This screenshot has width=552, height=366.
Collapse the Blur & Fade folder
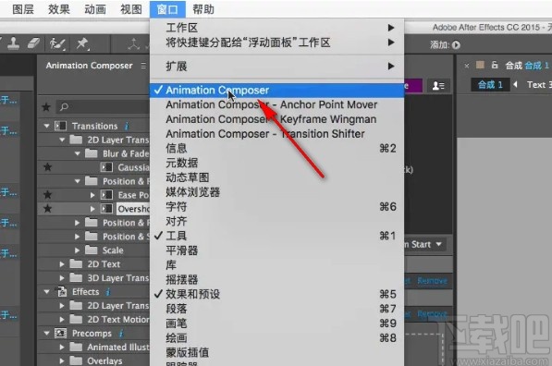[78, 153]
